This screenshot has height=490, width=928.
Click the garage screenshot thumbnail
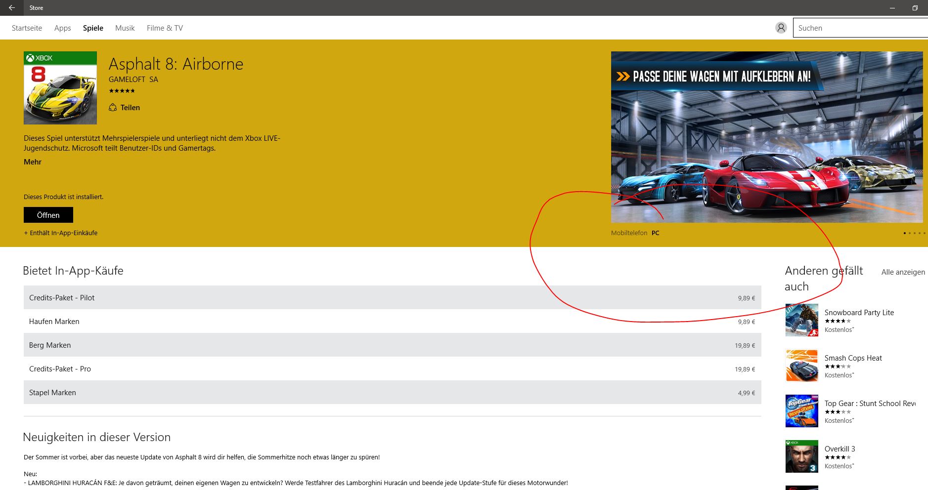[767, 137]
